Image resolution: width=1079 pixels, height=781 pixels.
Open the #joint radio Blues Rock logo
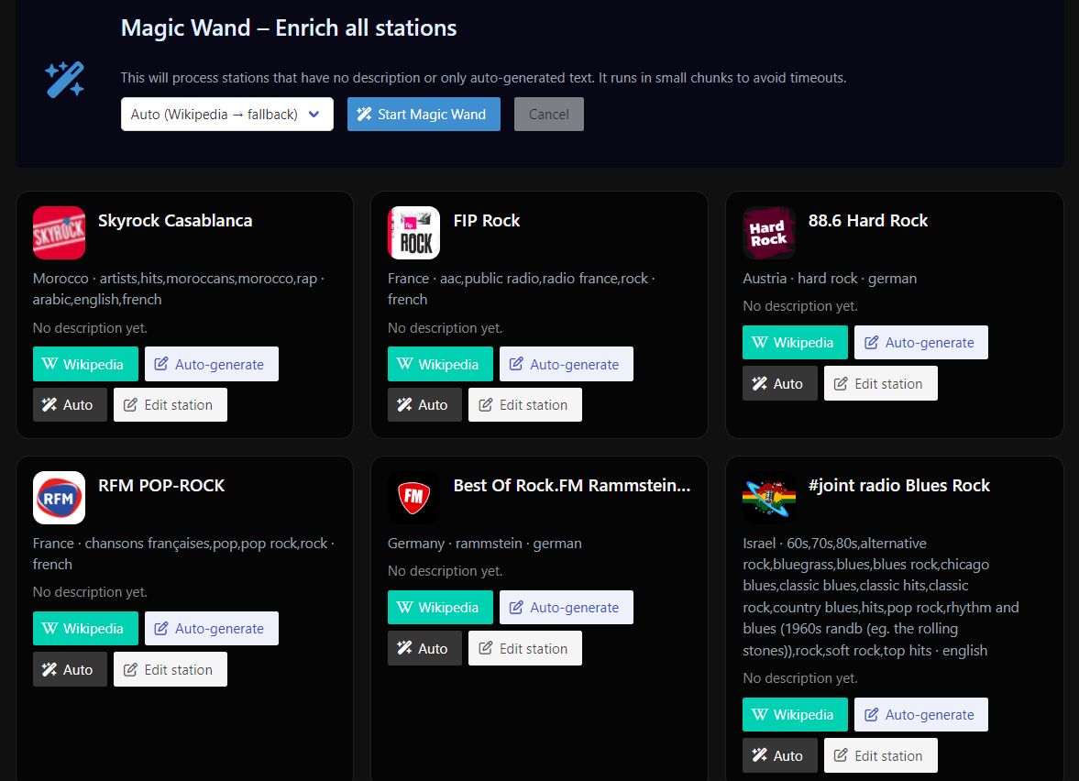(x=768, y=498)
